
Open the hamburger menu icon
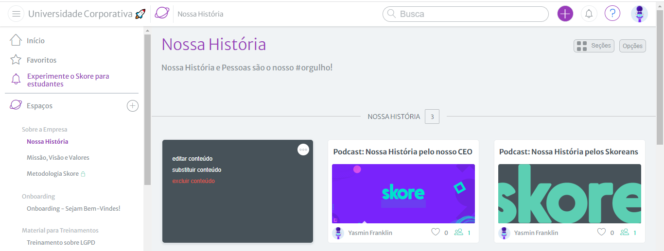pyautogui.click(x=16, y=14)
